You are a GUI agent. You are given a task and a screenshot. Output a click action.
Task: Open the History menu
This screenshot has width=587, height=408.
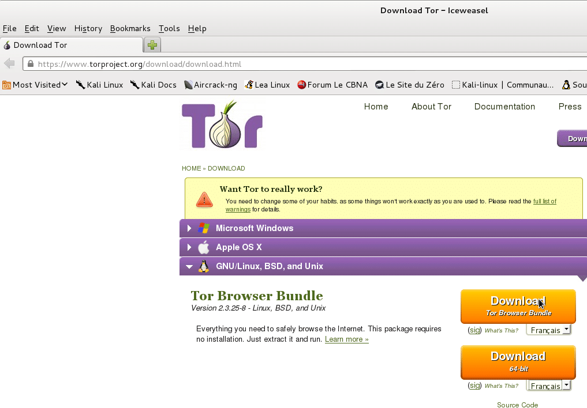pos(88,28)
